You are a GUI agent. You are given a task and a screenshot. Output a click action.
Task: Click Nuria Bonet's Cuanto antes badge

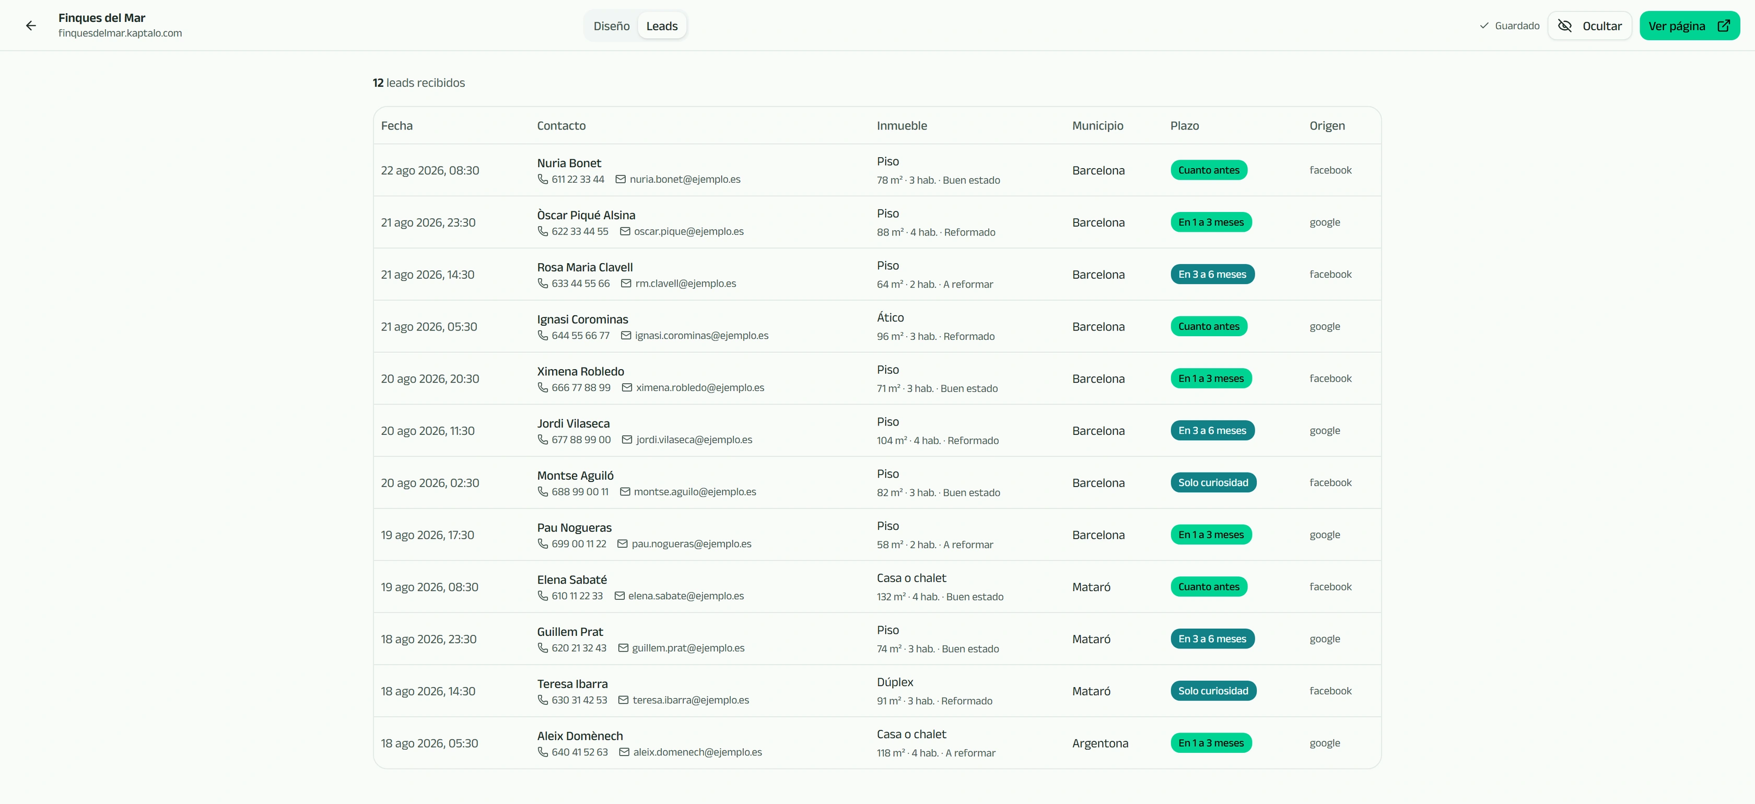1209,170
